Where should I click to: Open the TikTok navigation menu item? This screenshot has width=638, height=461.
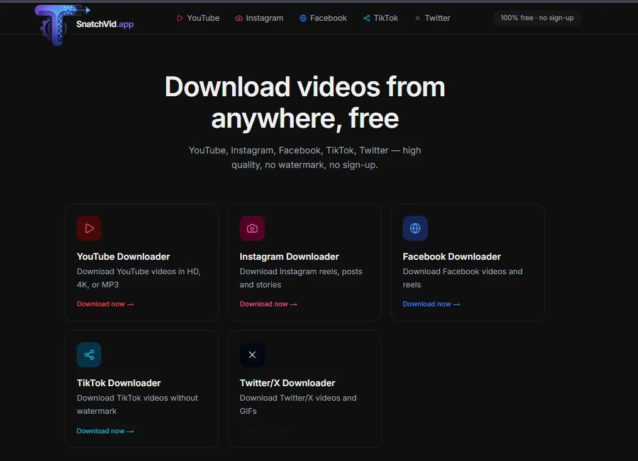click(381, 18)
